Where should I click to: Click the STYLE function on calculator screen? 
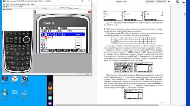pyautogui.click(x=67, y=50)
